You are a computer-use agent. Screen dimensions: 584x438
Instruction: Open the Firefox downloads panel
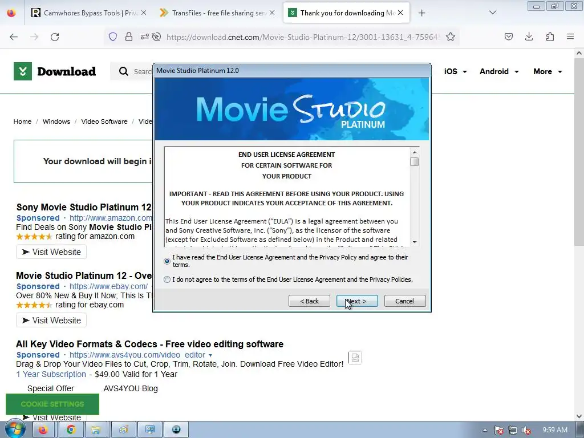click(529, 36)
